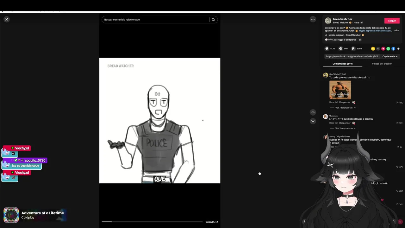405x228 pixels.
Task: Click the video frame to pause playback
Action: click(x=159, y=120)
